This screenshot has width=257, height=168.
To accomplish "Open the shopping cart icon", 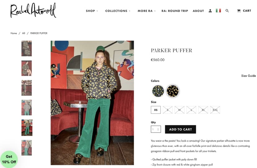I will 239,11.
